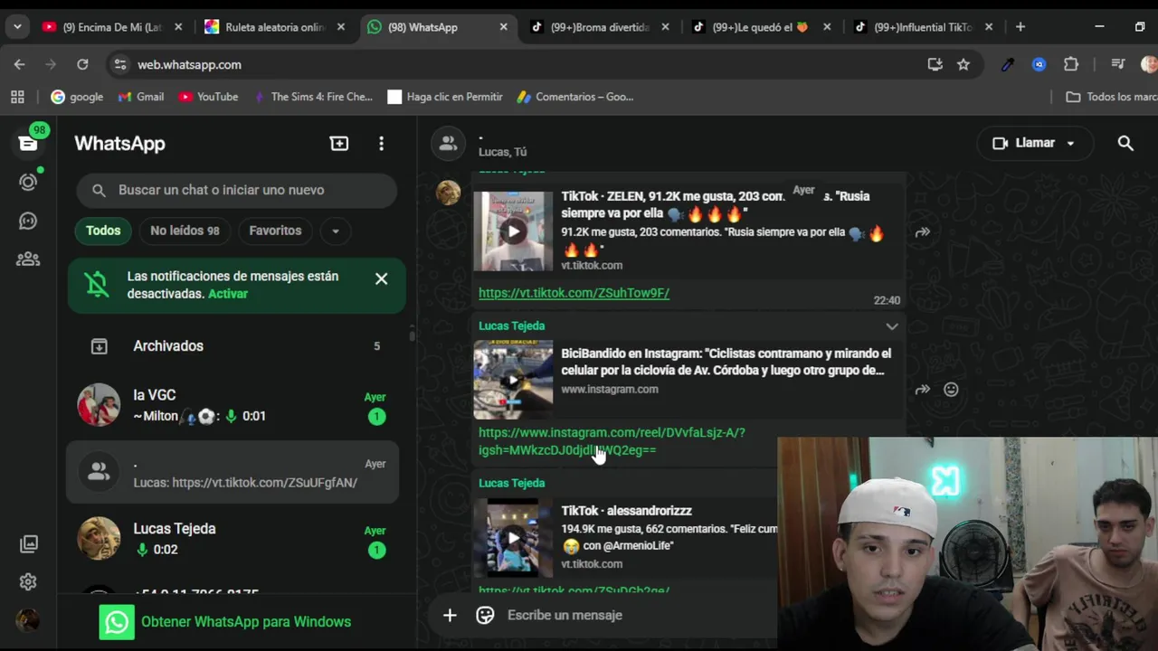Open the browser extensions puzzle icon

(1071, 64)
